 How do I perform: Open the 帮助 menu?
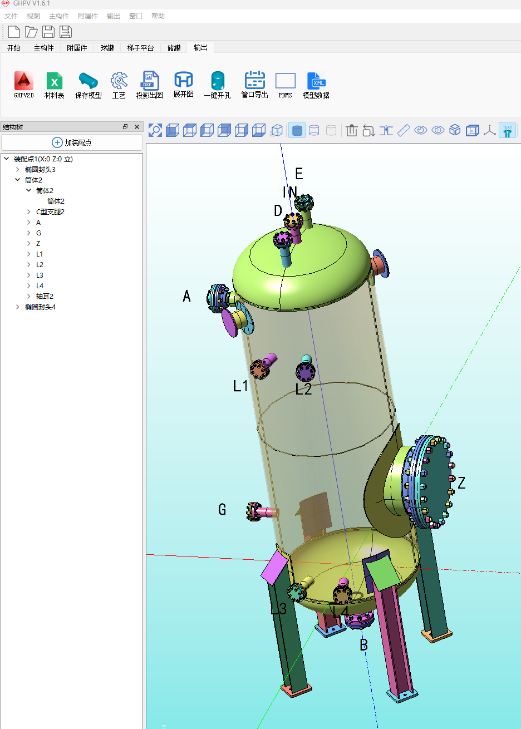tap(158, 16)
